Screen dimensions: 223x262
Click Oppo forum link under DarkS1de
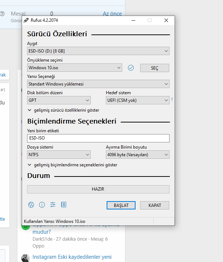click(38, 246)
